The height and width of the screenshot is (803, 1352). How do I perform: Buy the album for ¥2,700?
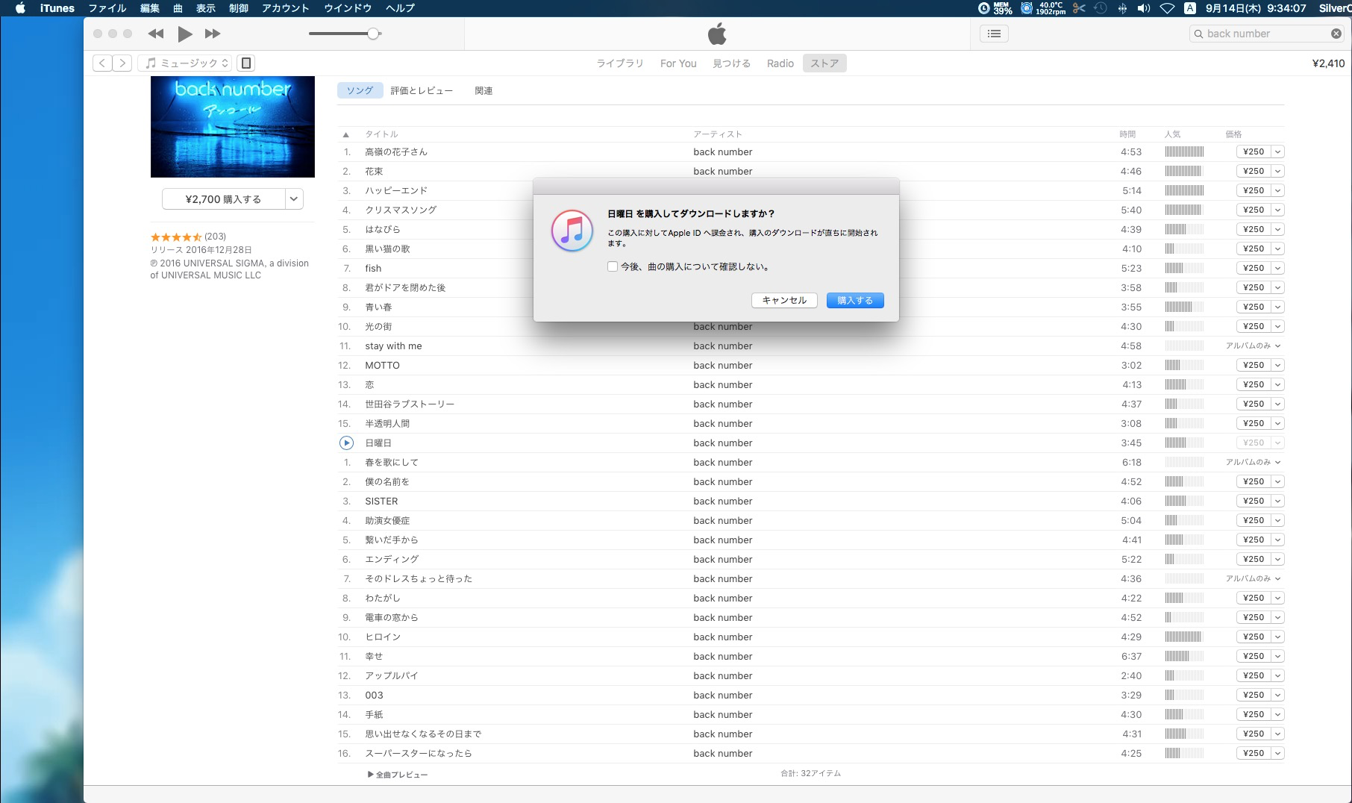223,199
